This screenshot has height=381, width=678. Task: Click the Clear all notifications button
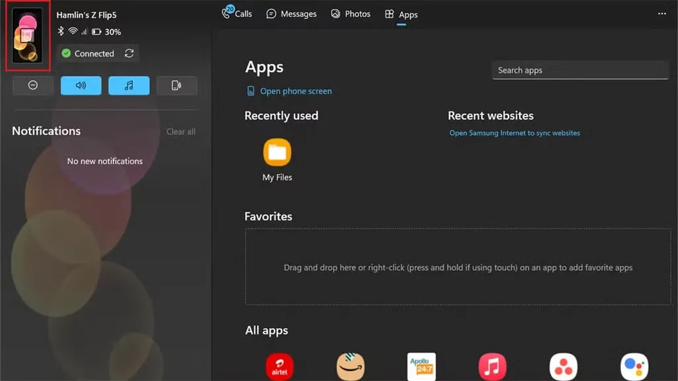pos(180,131)
